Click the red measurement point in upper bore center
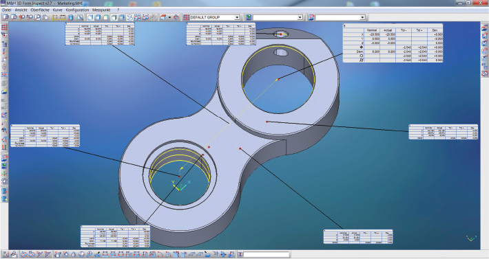 point(278,79)
